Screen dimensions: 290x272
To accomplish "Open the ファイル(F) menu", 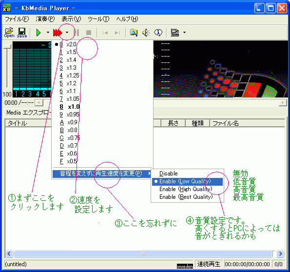I will tap(17, 19).
